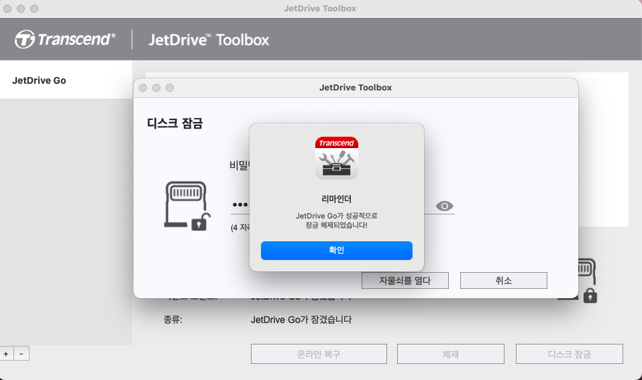The height and width of the screenshot is (380, 642).
Task: Click the JetDrive Toolbox header title text
Action: 209,40
